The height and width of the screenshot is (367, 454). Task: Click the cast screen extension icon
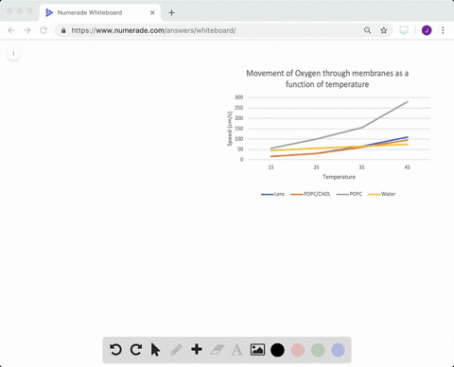[404, 30]
